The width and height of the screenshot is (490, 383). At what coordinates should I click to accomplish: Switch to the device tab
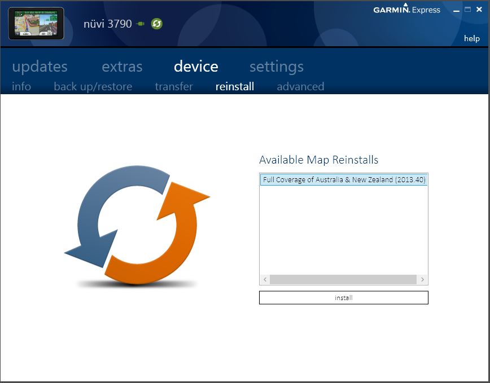tap(196, 66)
